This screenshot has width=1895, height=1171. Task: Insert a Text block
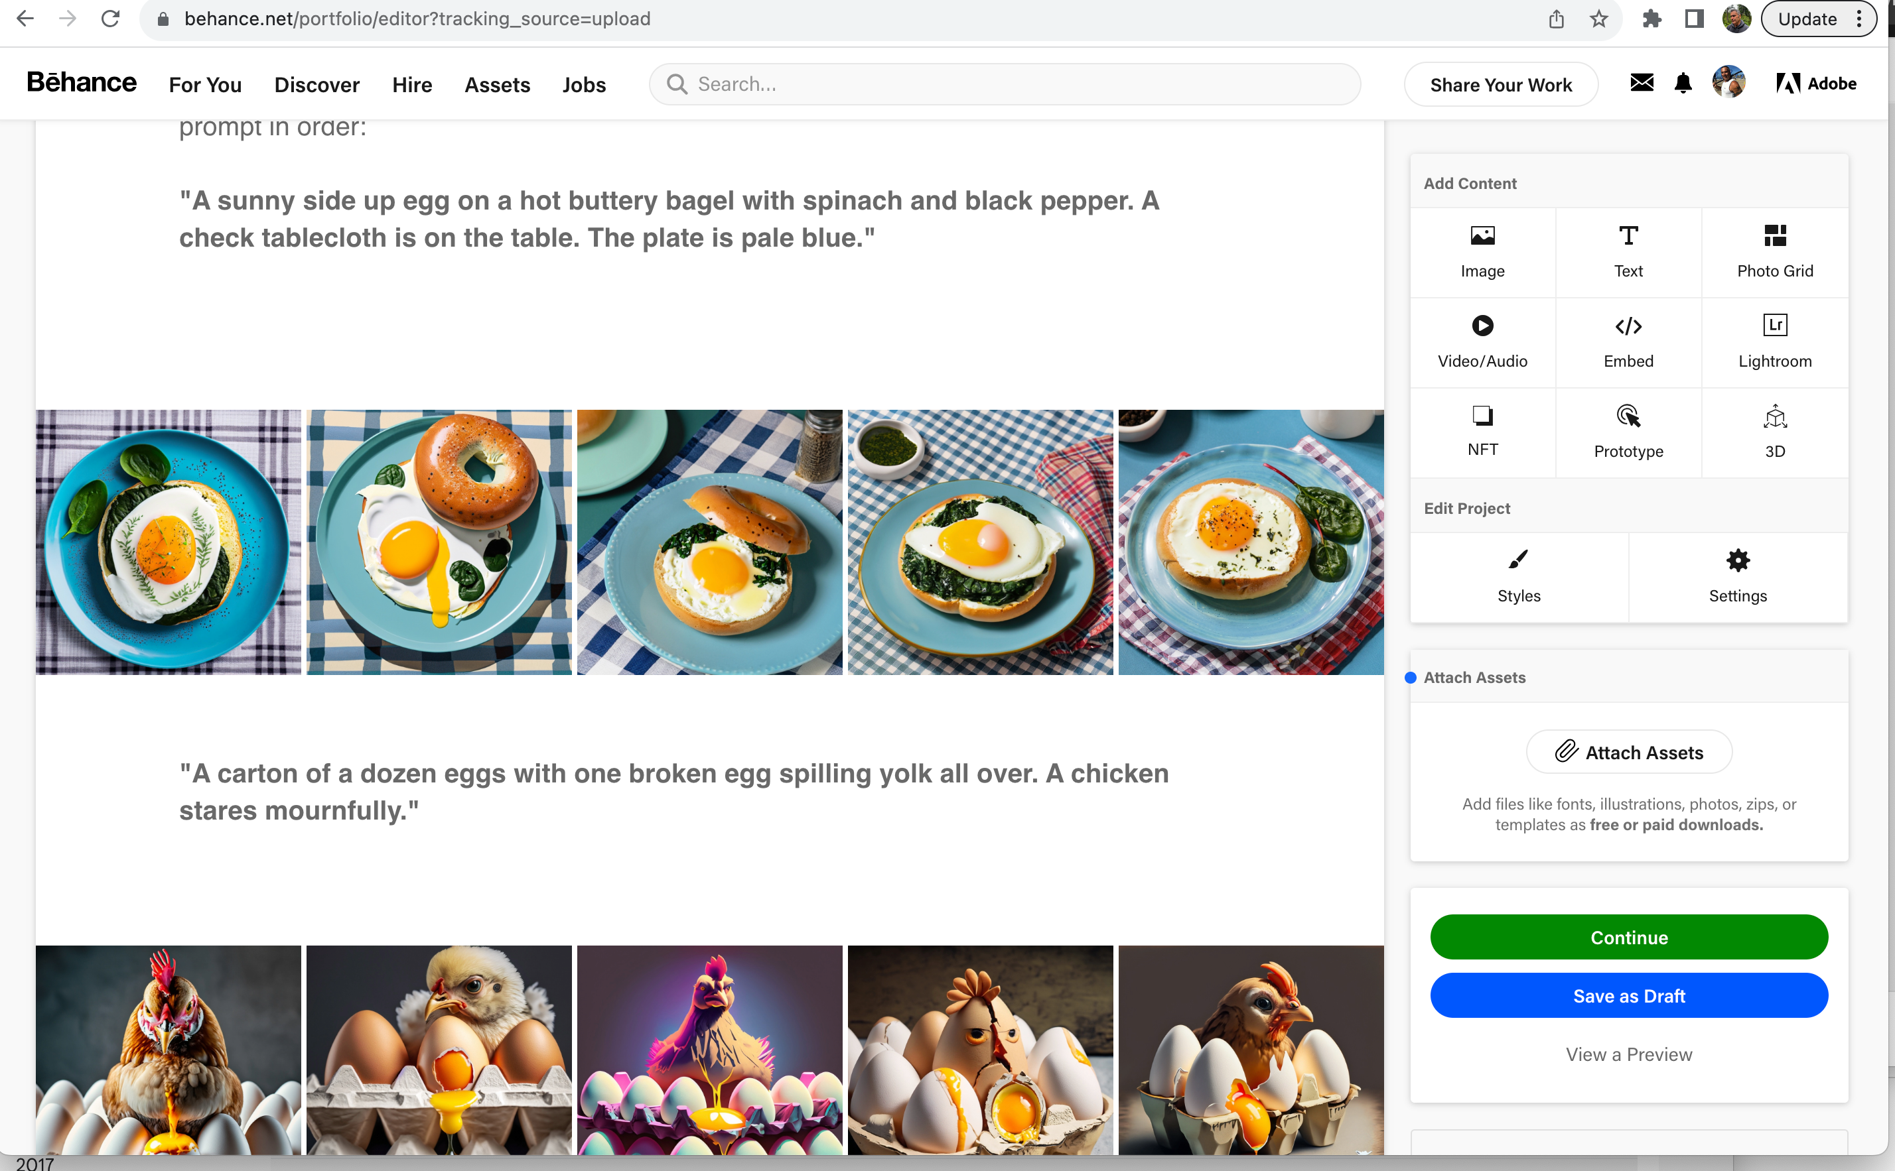click(1628, 252)
